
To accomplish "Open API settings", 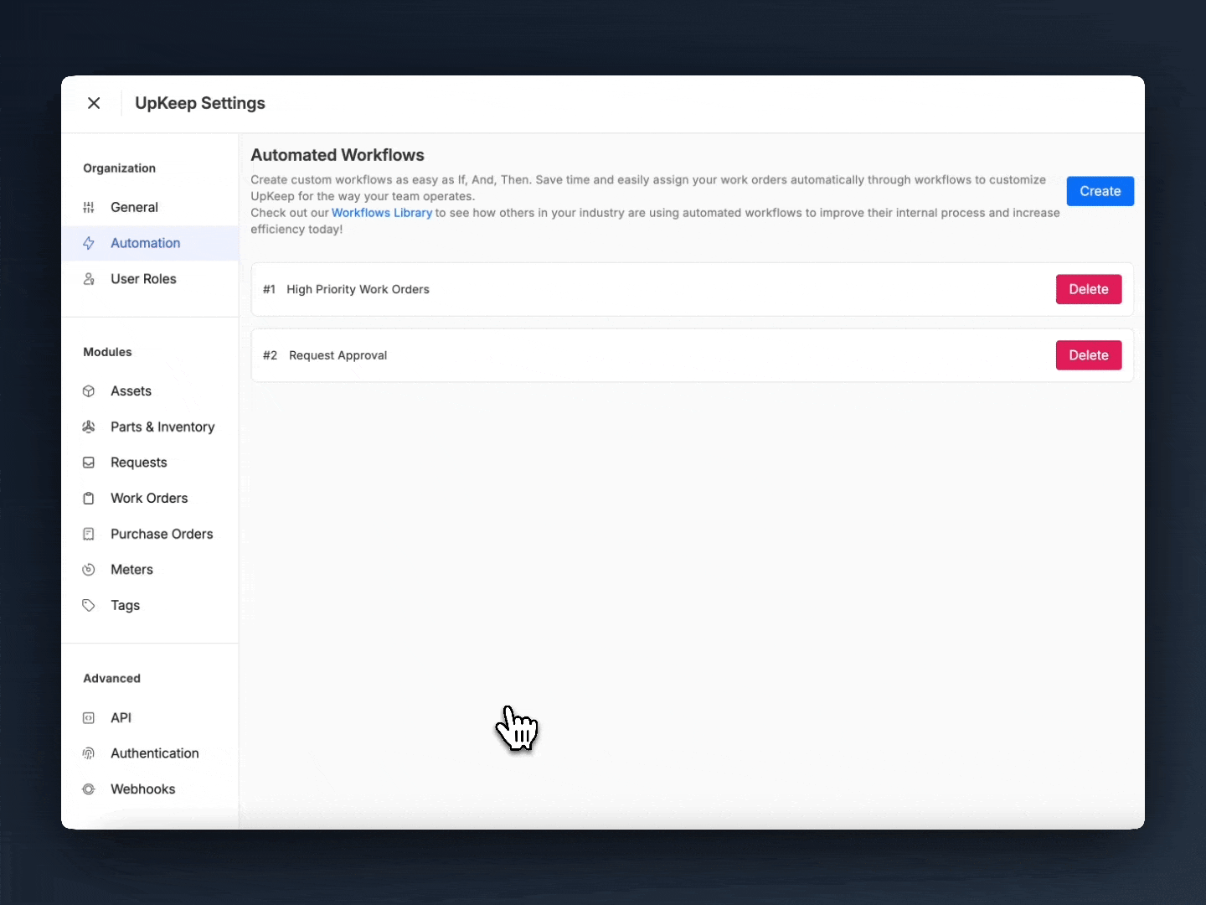I will 150,718.
